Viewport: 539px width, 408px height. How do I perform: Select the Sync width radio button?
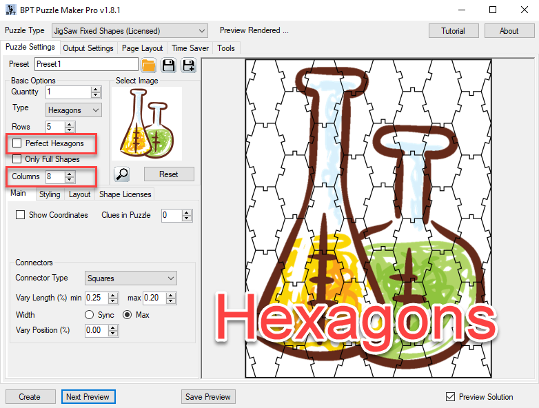pyautogui.click(x=89, y=314)
